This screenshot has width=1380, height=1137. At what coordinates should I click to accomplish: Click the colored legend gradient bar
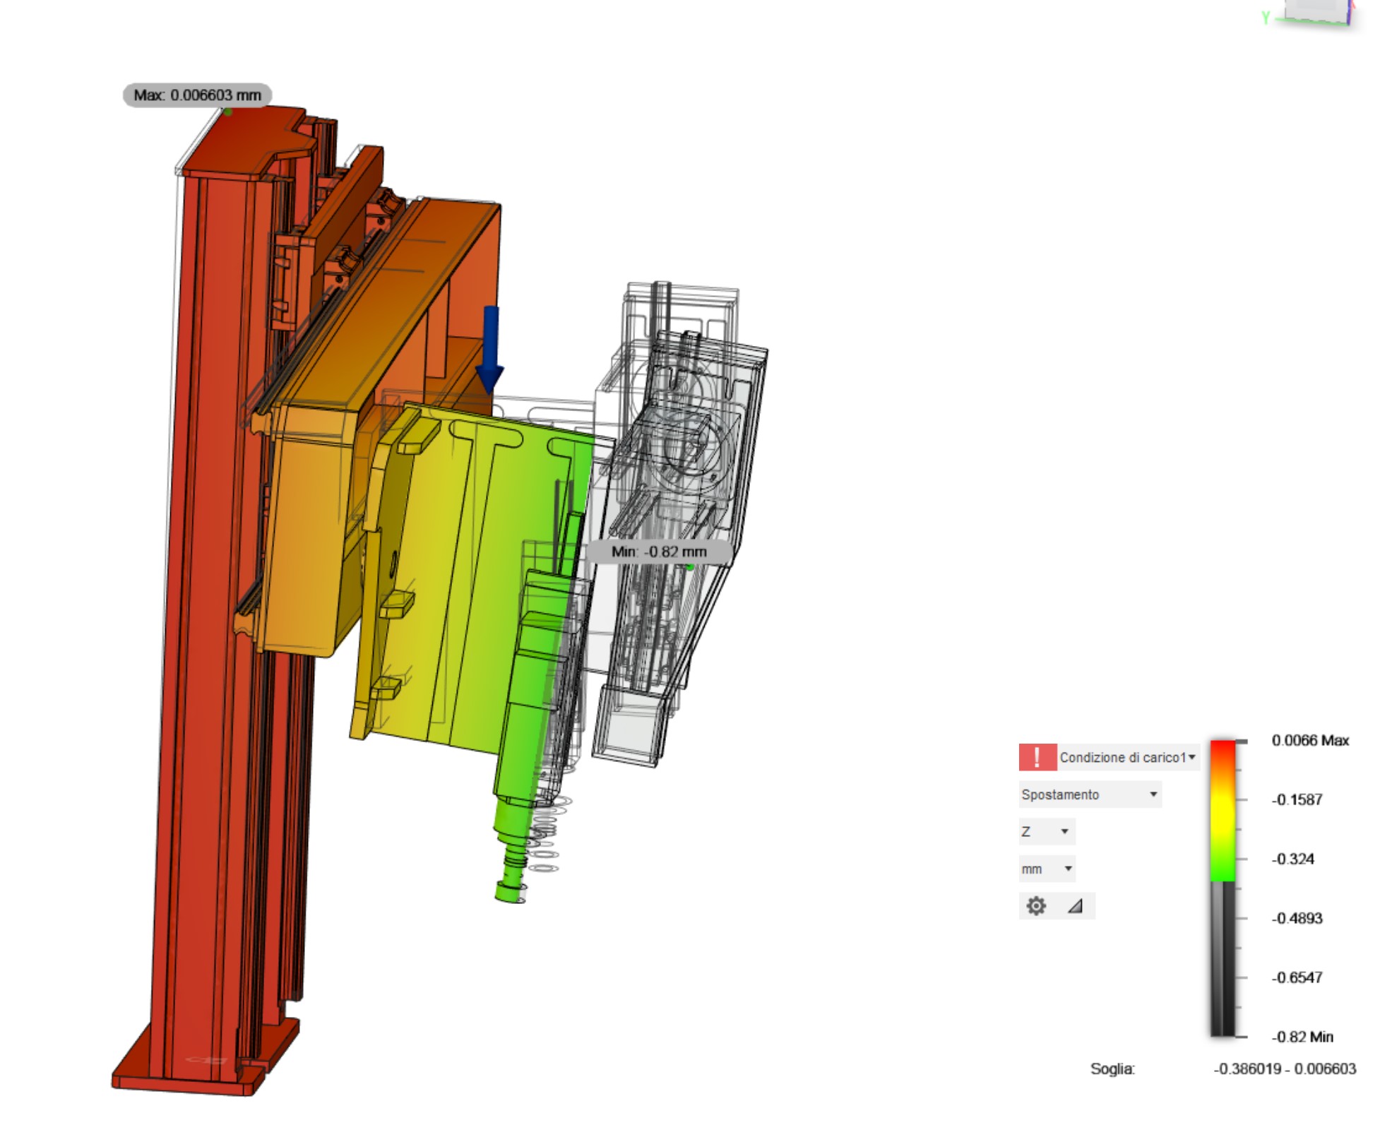tap(1223, 811)
